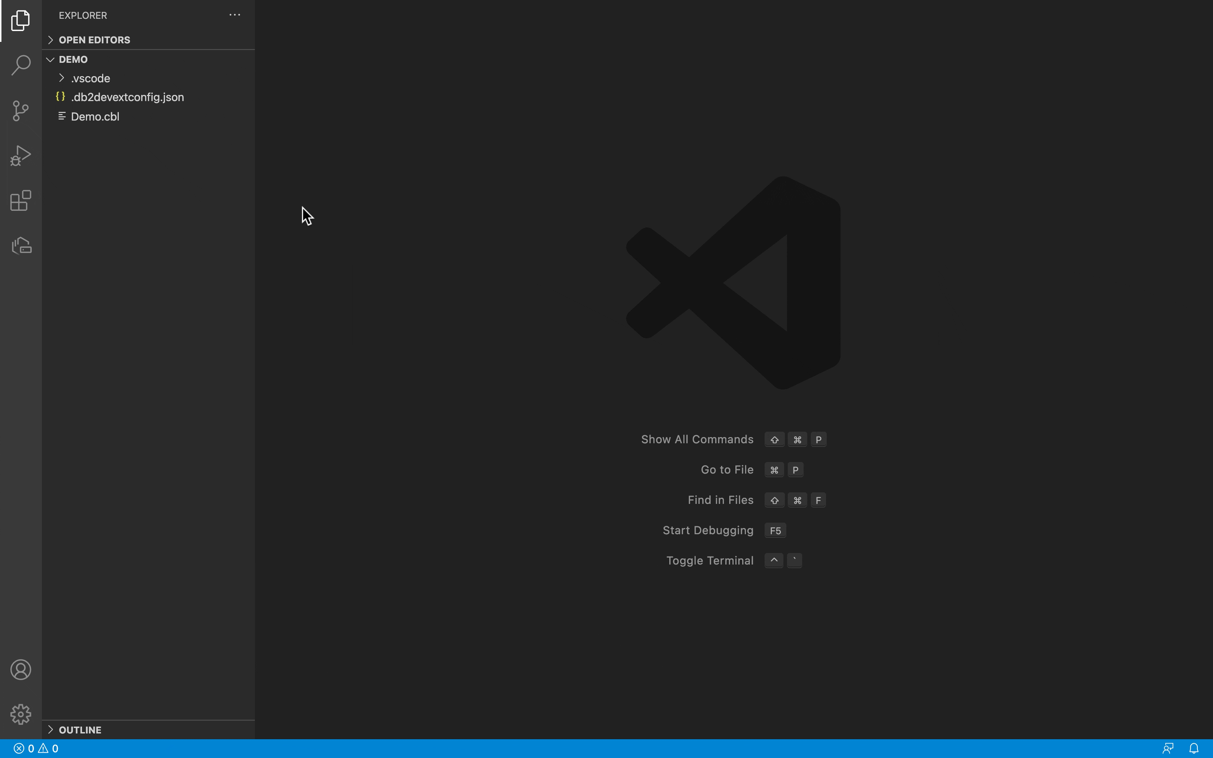This screenshot has height=758, width=1213.
Task: Open the Source Control view icon
Action: pyautogui.click(x=21, y=110)
